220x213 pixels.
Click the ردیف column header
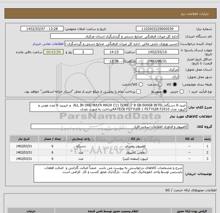coord(207,139)
